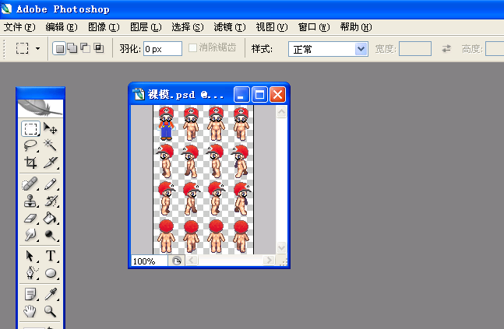Screen dimensions: 504x329
Task: Set selection mode to Subtract from Selection
Action: click(85, 48)
